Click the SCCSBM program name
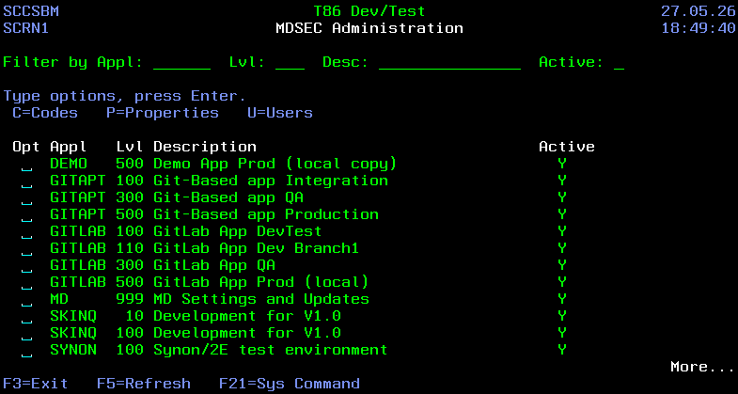Image resolution: width=738 pixels, height=394 pixels. [x=31, y=11]
